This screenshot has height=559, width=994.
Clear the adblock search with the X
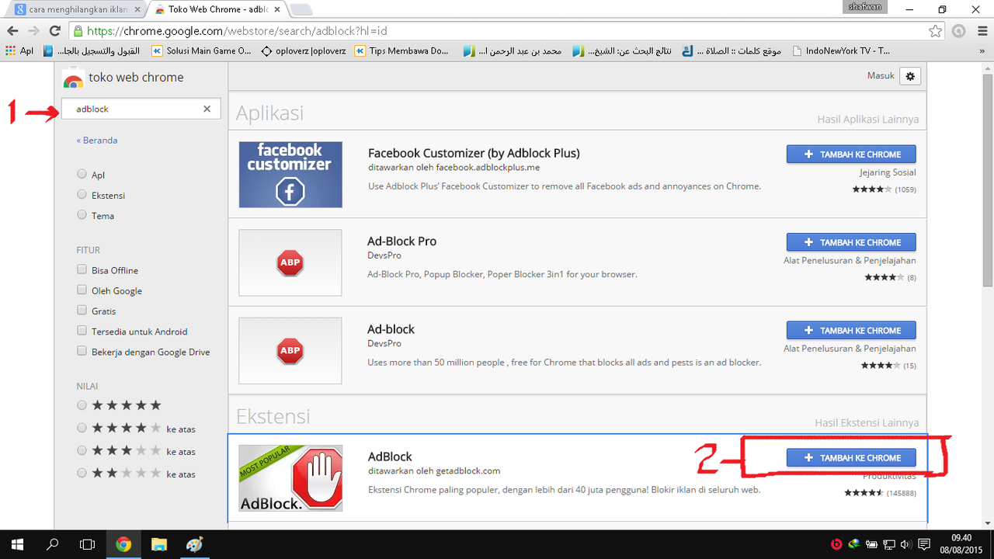[207, 109]
